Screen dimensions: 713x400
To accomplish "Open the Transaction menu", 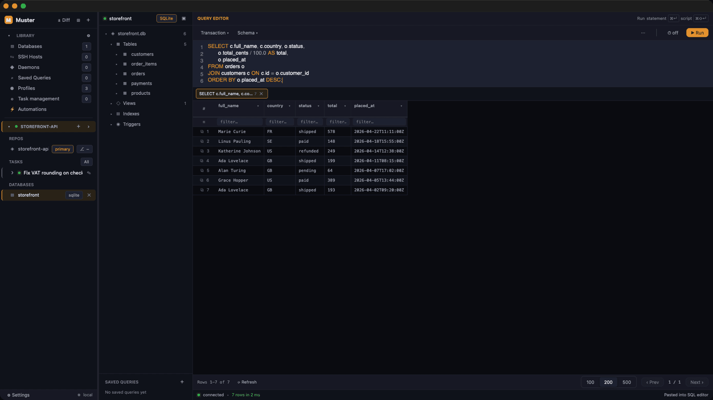I will (214, 33).
